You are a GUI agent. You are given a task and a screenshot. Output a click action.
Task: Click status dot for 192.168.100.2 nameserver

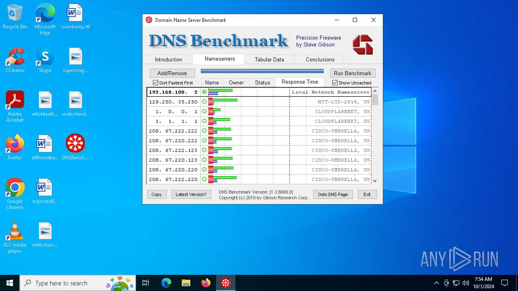pyautogui.click(x=204, y=92)
